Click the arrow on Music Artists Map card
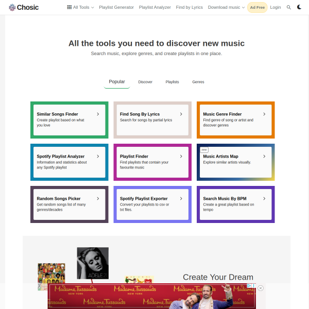Image resolution: width=309 pixels, height=309 pixels. pos(264,156)
